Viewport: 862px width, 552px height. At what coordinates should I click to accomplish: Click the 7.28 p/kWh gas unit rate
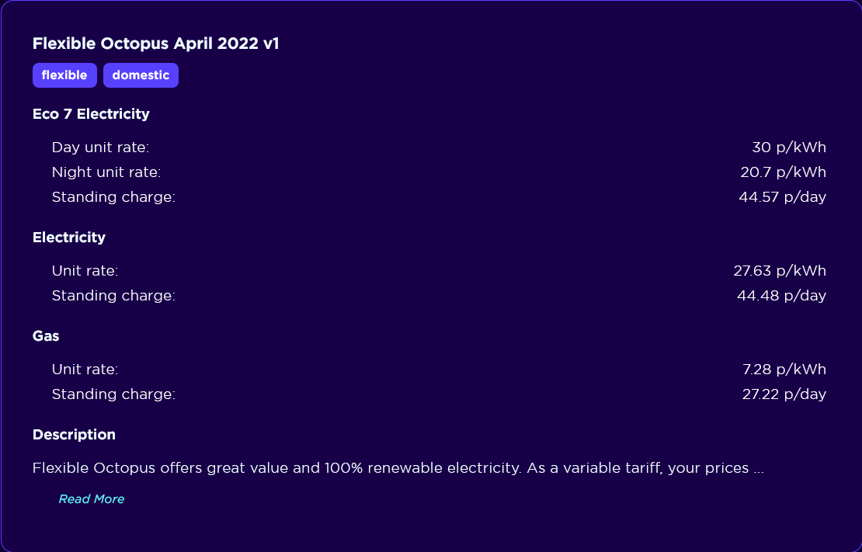point(784,369)
